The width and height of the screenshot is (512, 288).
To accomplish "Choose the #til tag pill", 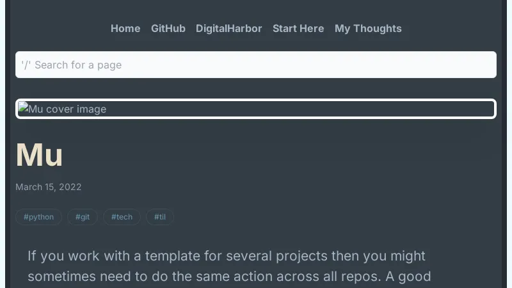I will [x=160, y=217].
